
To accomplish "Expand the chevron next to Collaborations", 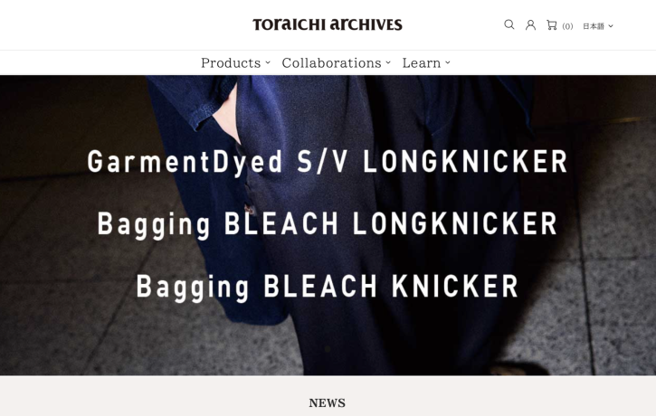I will [388, 62].
